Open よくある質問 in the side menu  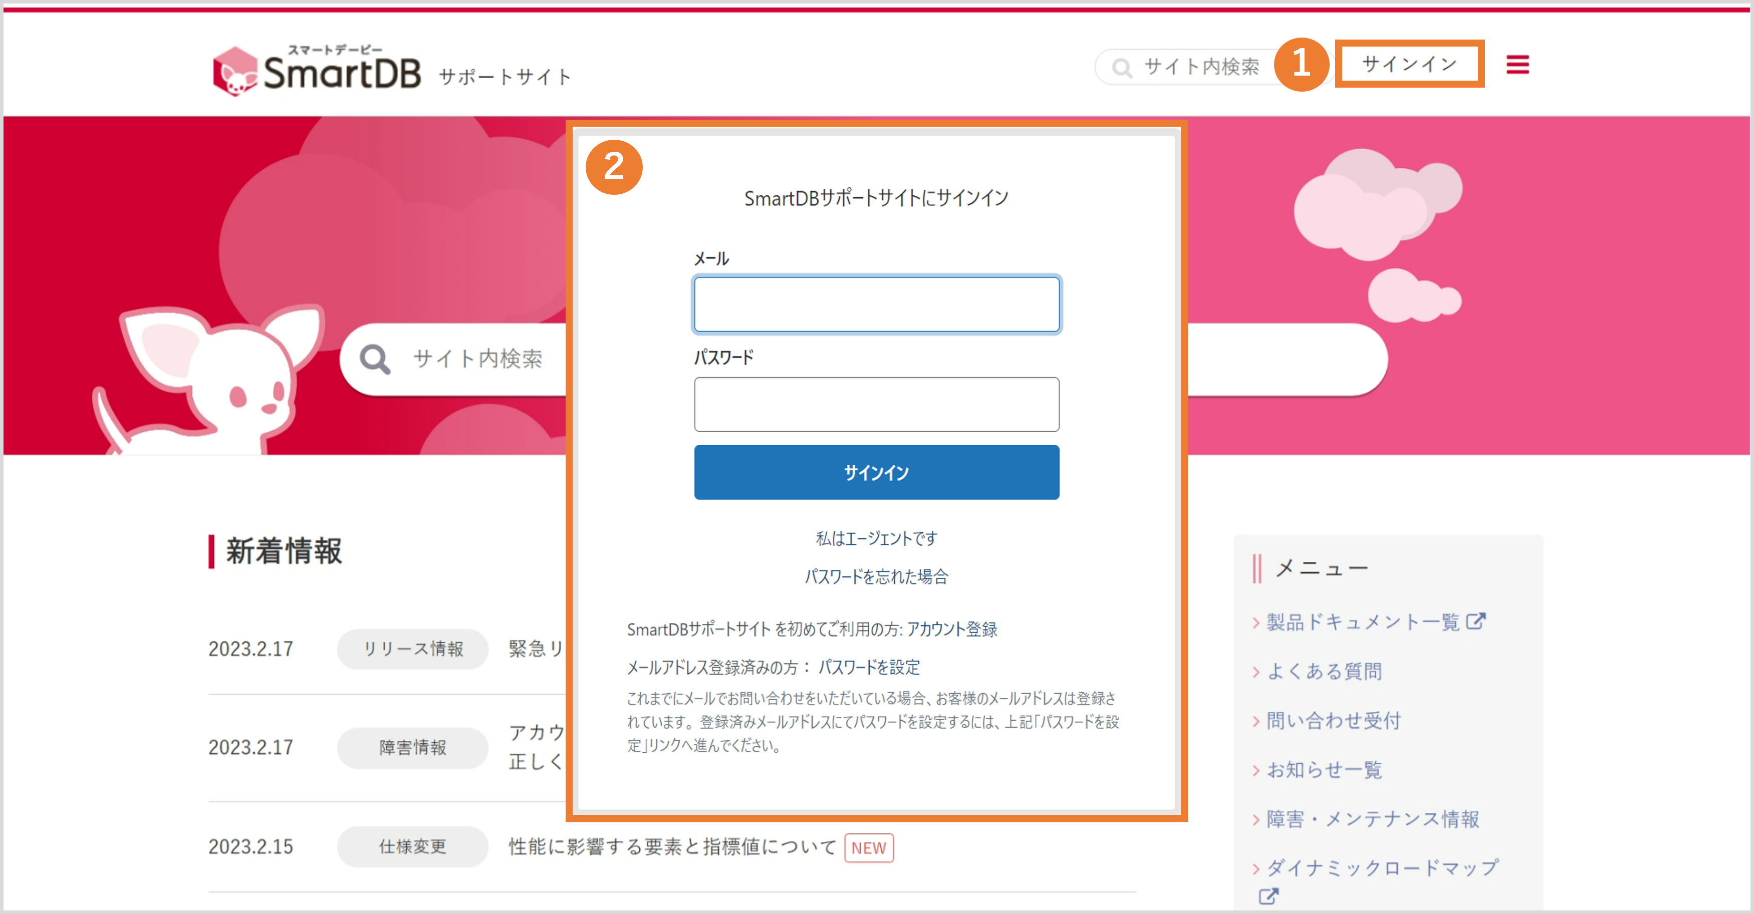coord(1324,671)
